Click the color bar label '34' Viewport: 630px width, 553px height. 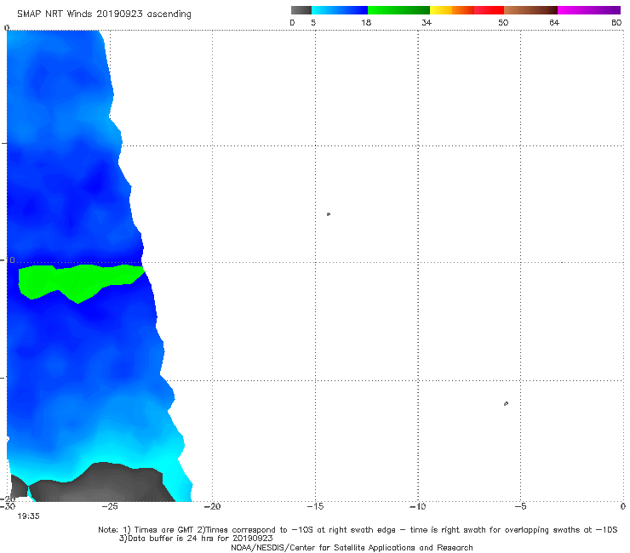[427, 22]
